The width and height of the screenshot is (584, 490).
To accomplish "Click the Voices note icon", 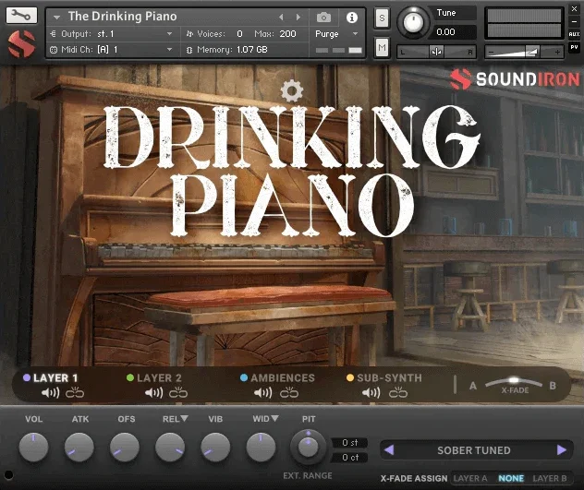I will (189, 34).
